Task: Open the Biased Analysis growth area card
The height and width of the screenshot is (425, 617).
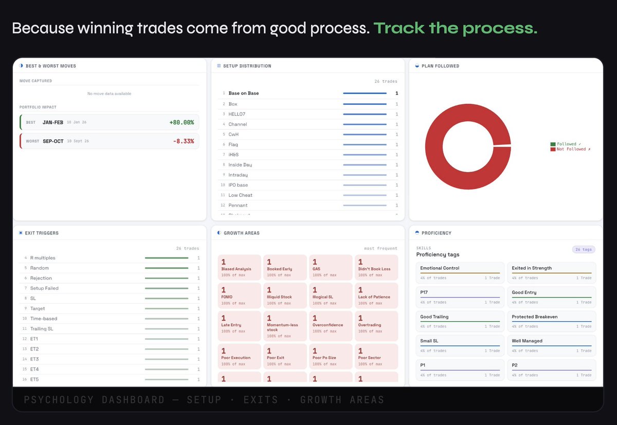Action: (240, 267)
